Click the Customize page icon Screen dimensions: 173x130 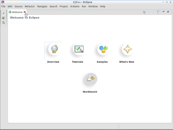point(159,12)
